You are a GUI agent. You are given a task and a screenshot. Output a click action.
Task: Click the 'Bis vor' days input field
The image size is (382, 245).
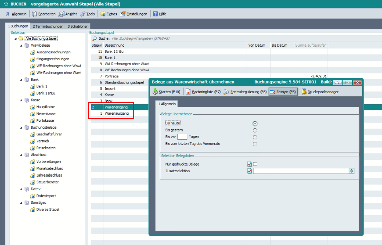coord(182,137)
